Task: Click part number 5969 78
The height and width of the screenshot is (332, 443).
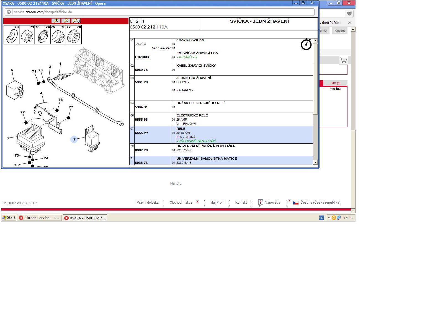Action: (x=141, y=70)
